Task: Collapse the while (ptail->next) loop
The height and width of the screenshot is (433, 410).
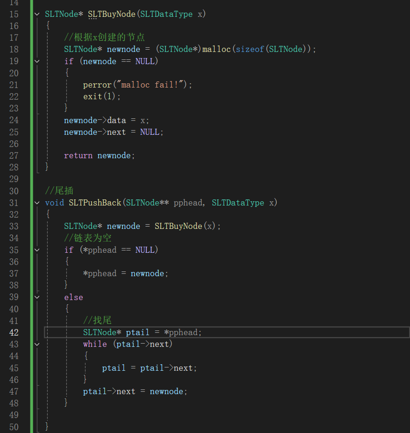Action: click(37, 345)
